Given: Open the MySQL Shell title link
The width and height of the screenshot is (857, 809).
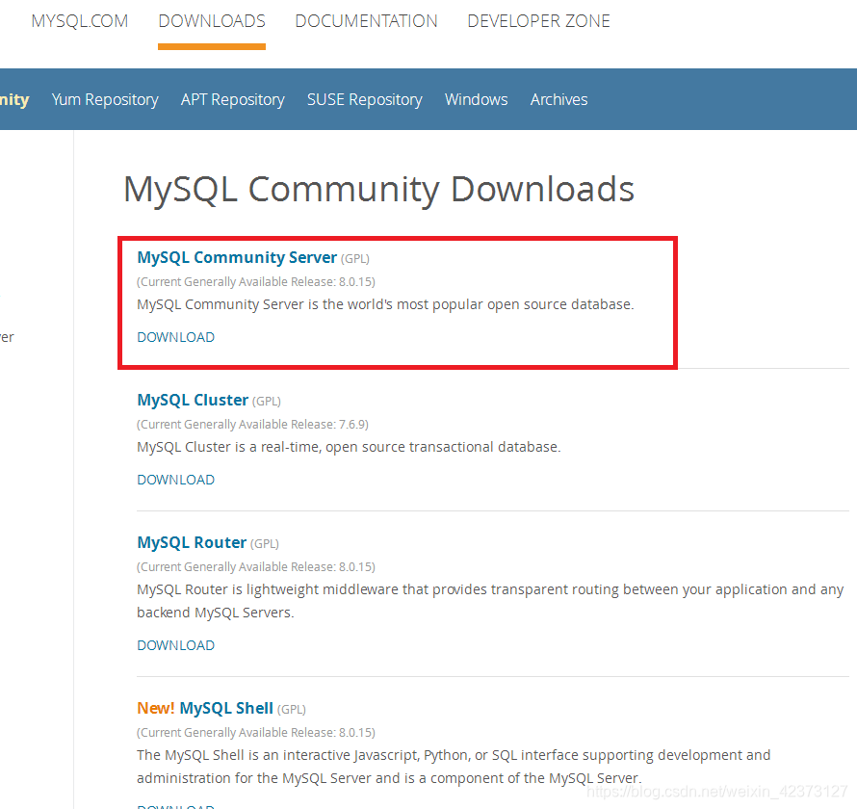Looking at the screenshot, I should (226, 709).
